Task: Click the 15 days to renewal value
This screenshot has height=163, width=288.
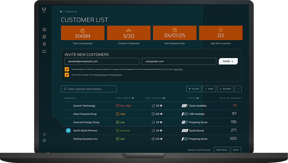Action: (x=235, y=105)
